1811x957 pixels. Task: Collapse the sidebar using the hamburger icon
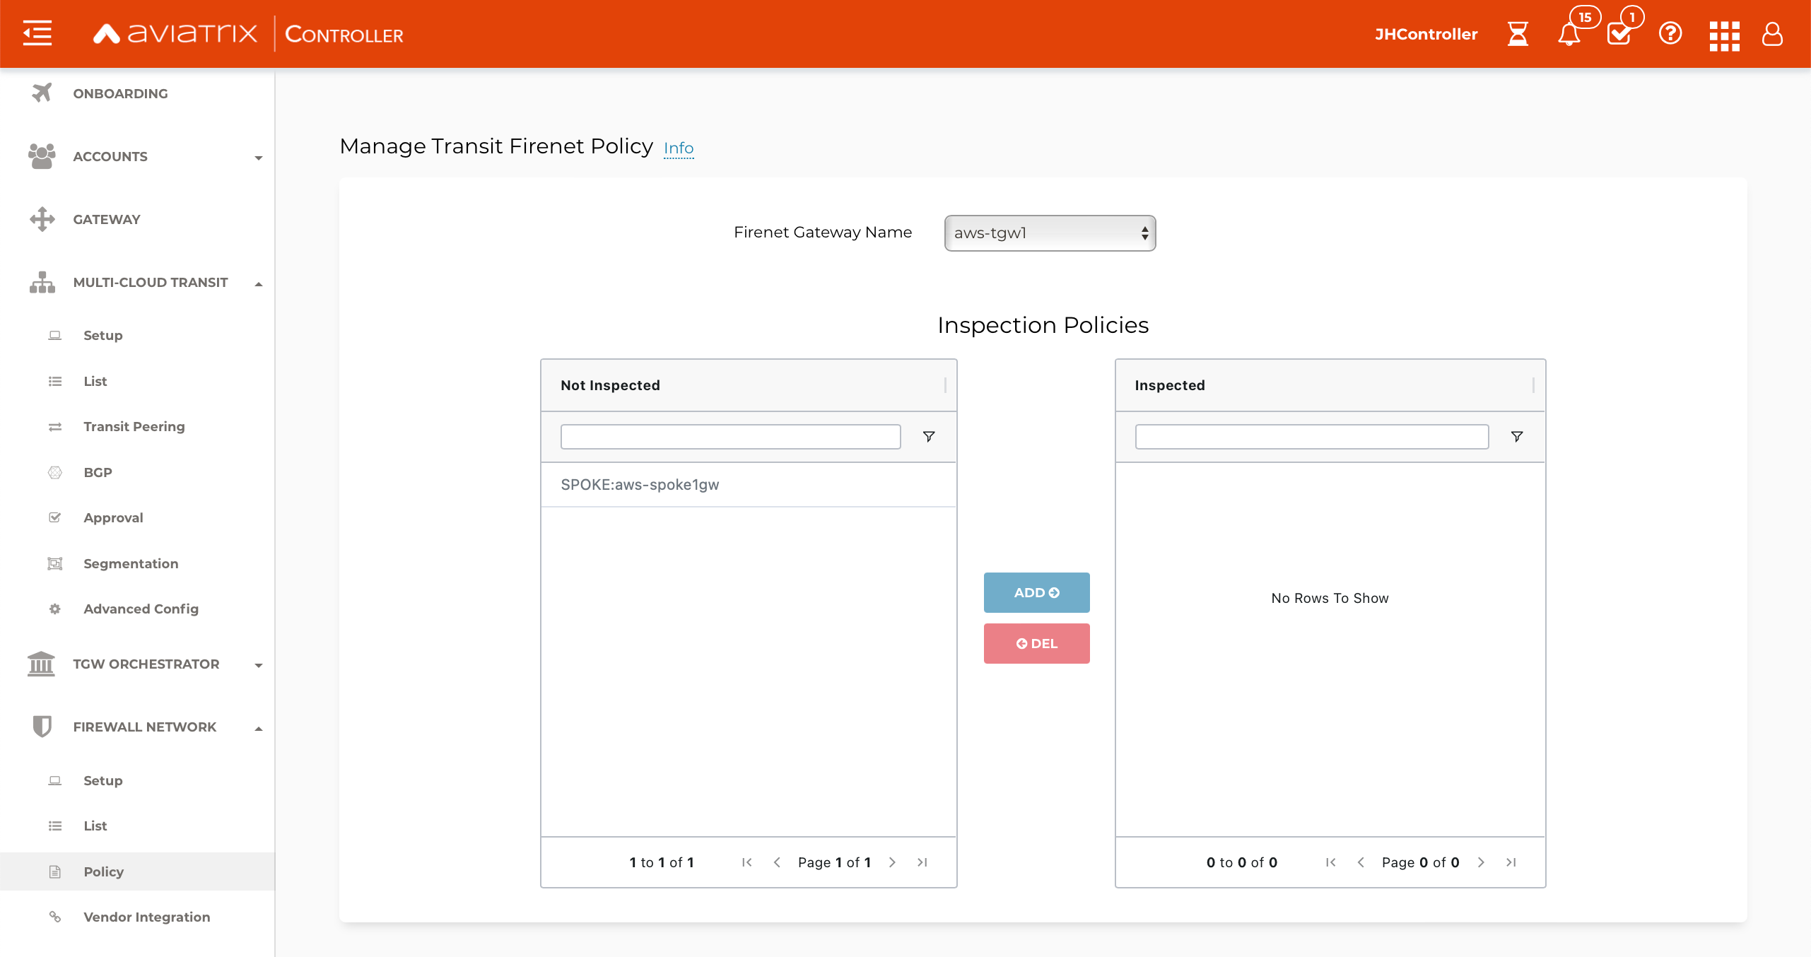pyautogui.click(x=37, y=33)
